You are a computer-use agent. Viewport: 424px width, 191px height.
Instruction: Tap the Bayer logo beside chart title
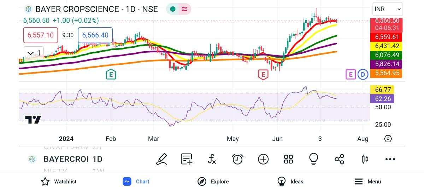click(28, 9)
